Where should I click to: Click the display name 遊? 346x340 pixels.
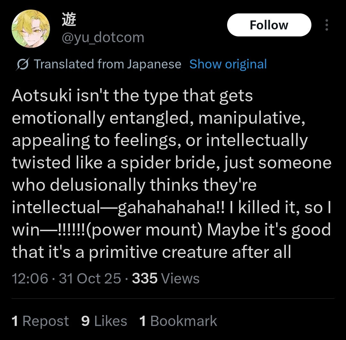tap(69, 20)
